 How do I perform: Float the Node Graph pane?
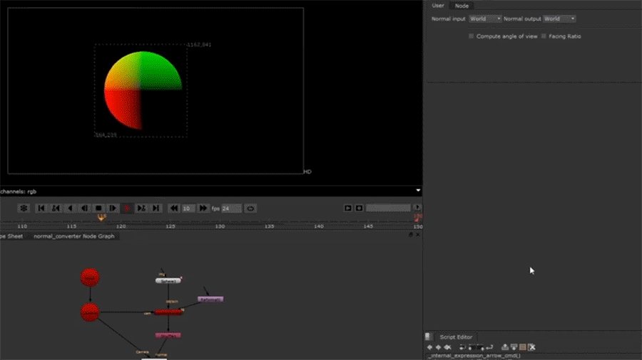pos(411,235)
